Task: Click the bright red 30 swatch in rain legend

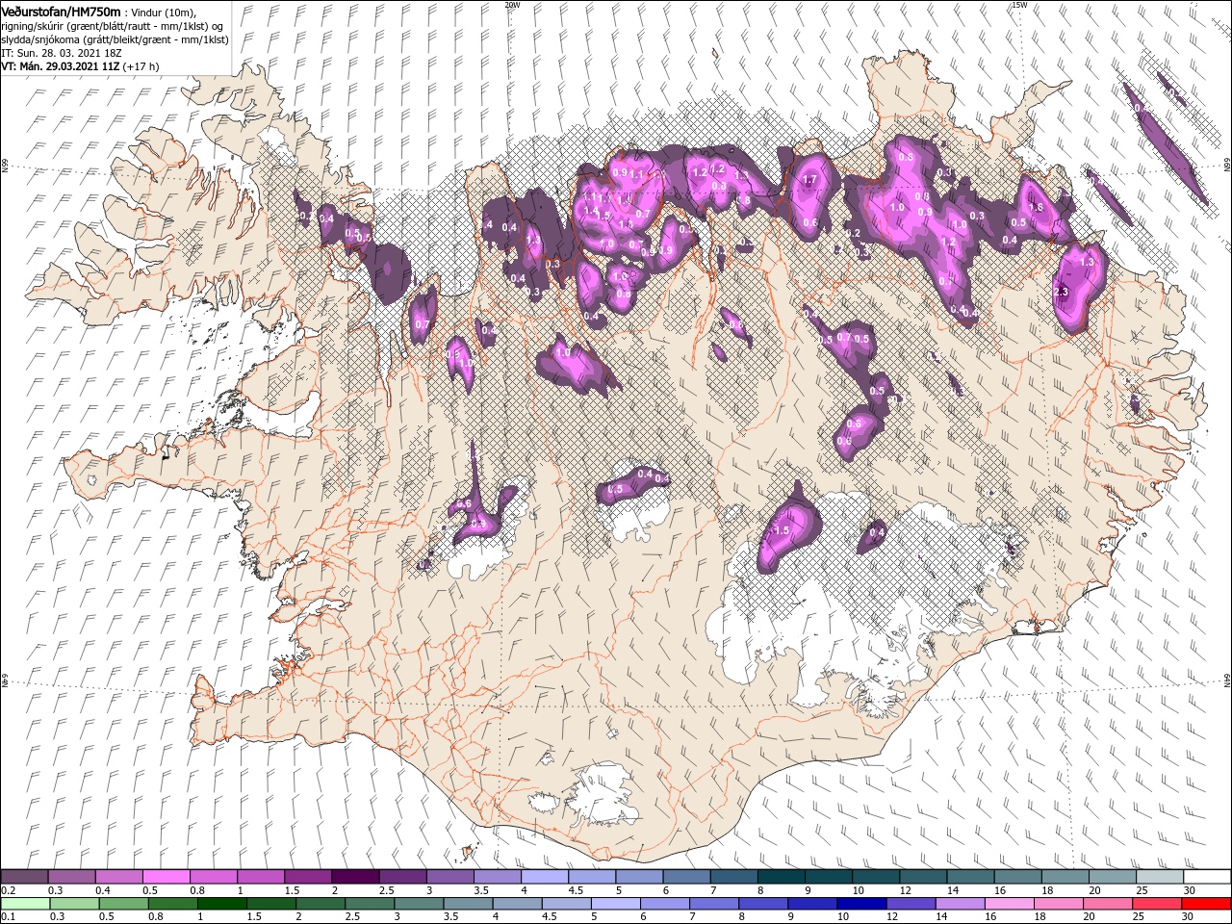Action: pyautogui.click(x=1207, y=903)
